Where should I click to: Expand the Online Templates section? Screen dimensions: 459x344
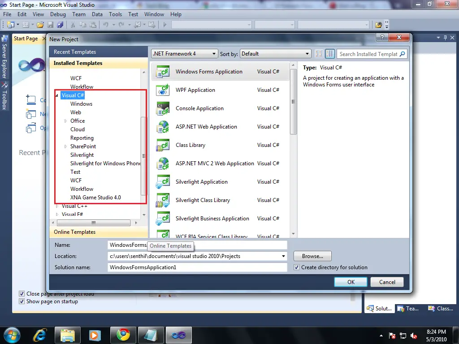coord(99,232)
